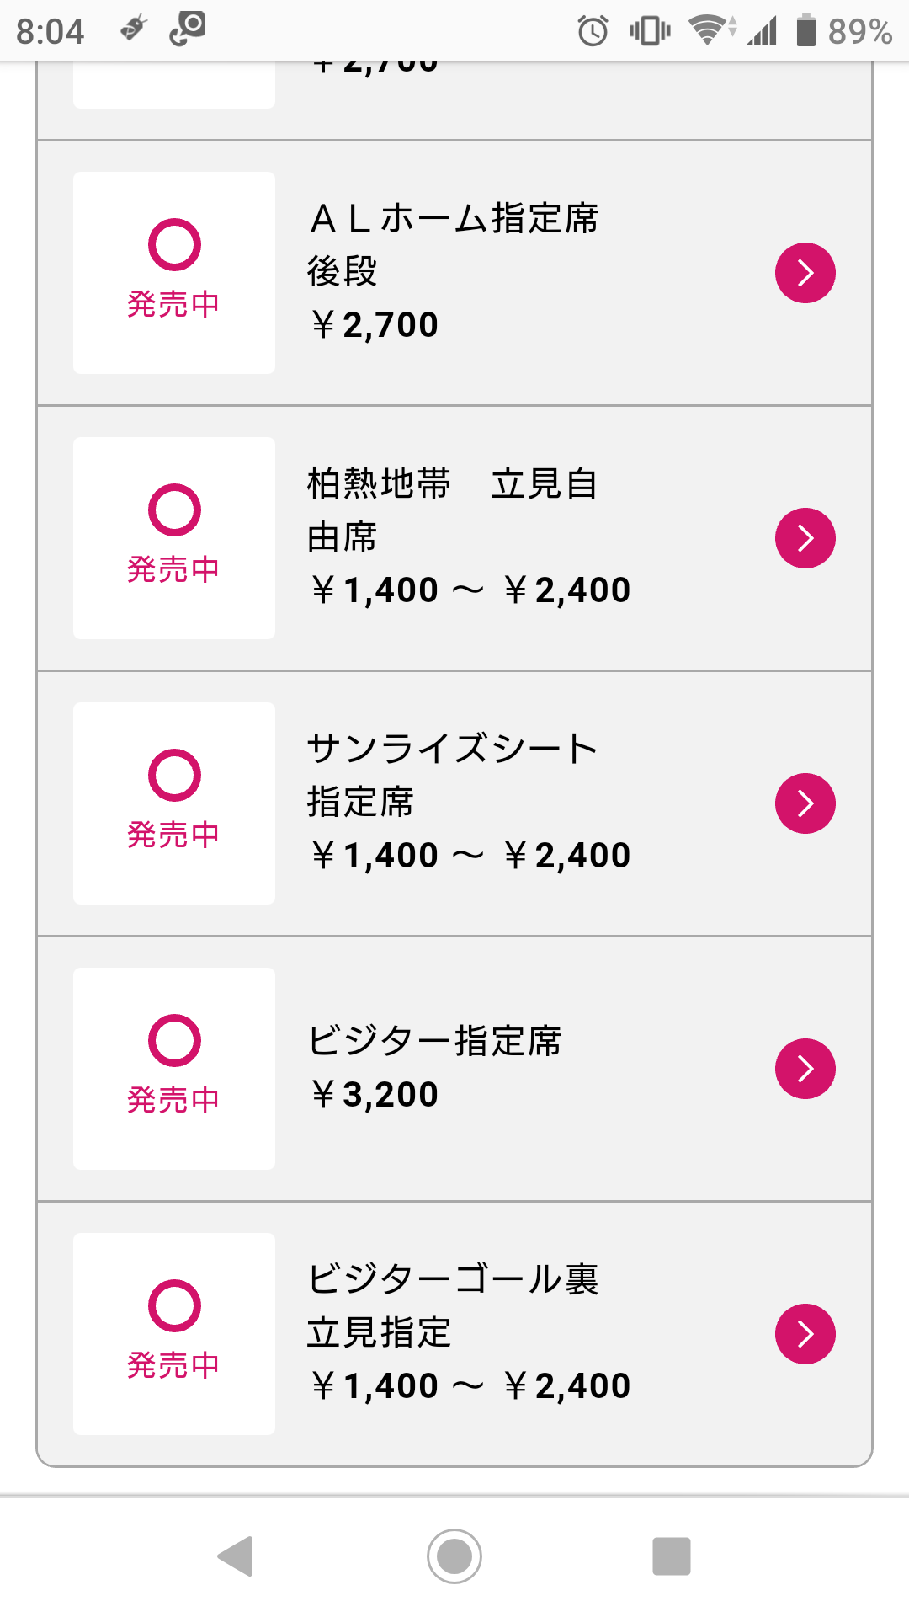909x1617 pixels.
Task: Tap the battery 89% indicator
Action: pyautogui.click(x=843, y=32)
